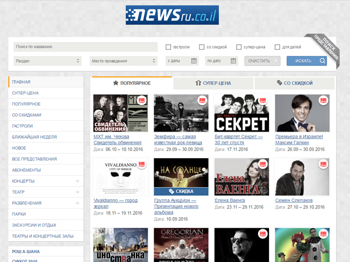
Task: Expand the Театр arrow in sidebar
Action: tap(77, 192)
